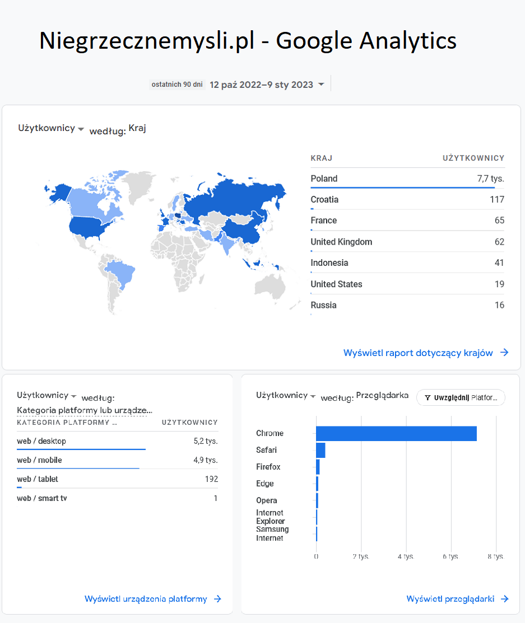Select the web / mobile row

117,460
